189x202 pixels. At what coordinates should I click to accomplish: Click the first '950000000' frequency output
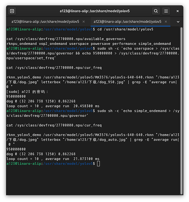click(x=16, y=97)
